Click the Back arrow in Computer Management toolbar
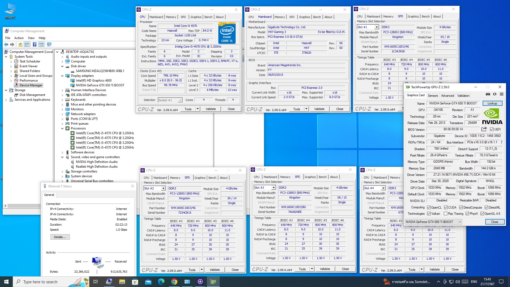Image resolution: width=510 pixels, height=287 pixels. coord(6,44)
